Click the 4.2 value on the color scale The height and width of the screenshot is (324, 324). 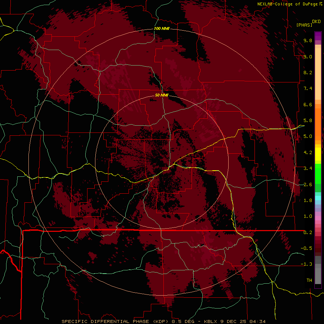tap(308, 153)
